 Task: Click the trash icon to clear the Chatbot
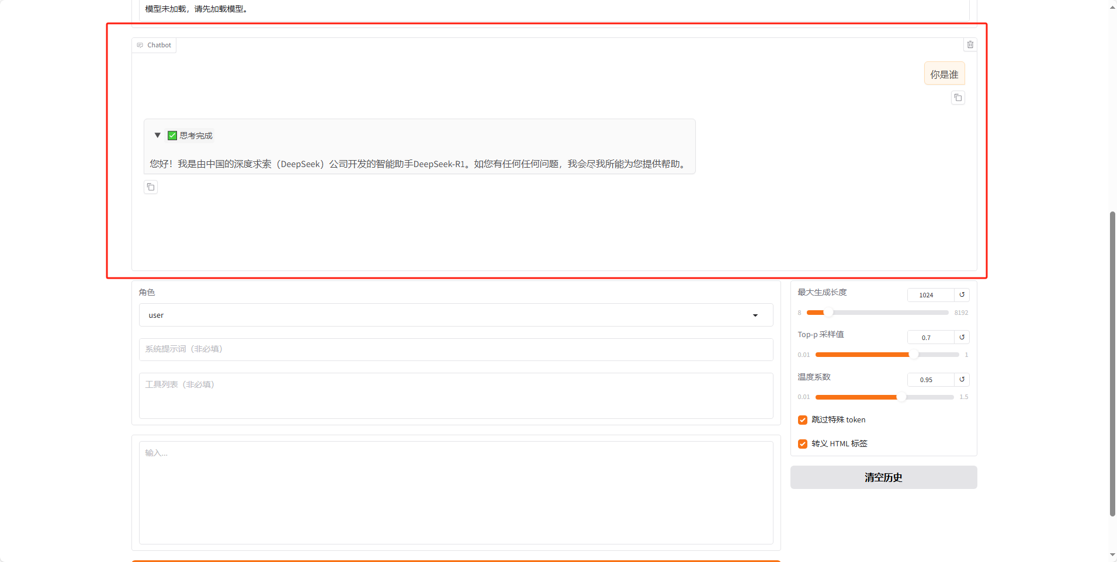(x=970, y=45)
